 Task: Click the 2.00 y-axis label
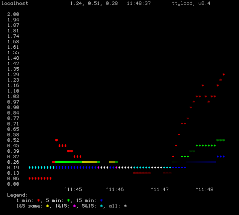(13, 14)
